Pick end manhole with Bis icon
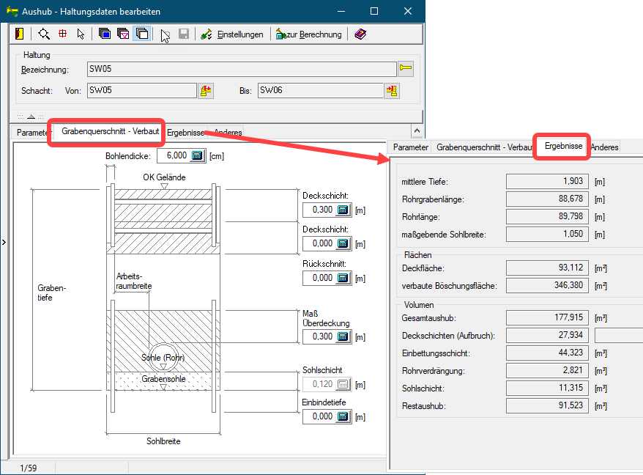 point(393,91)
